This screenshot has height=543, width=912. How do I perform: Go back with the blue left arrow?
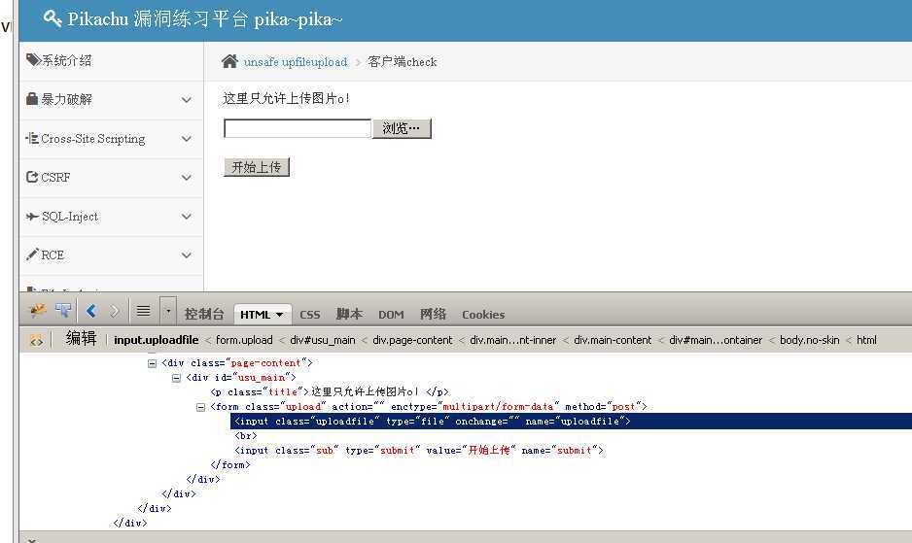tap(91, 311)
